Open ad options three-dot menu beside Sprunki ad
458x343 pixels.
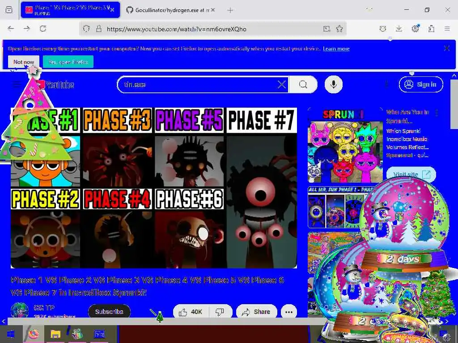click(437, 113)
